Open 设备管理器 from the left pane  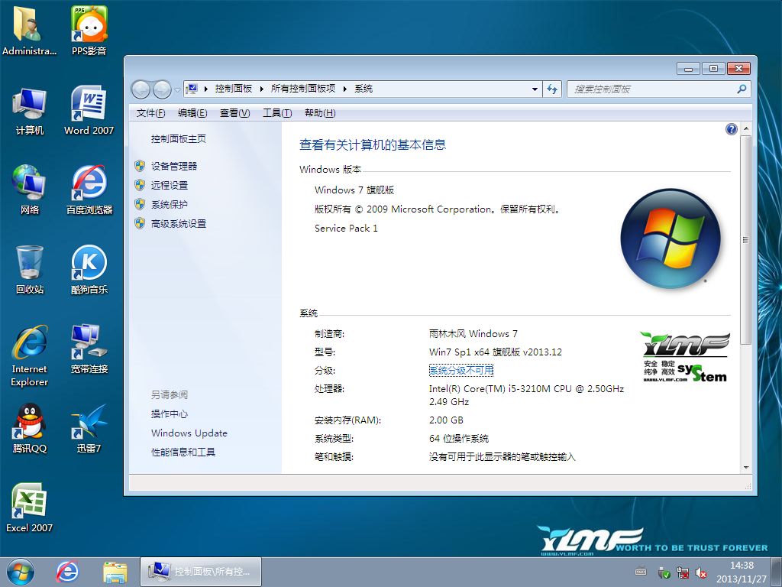click(174, 166)
